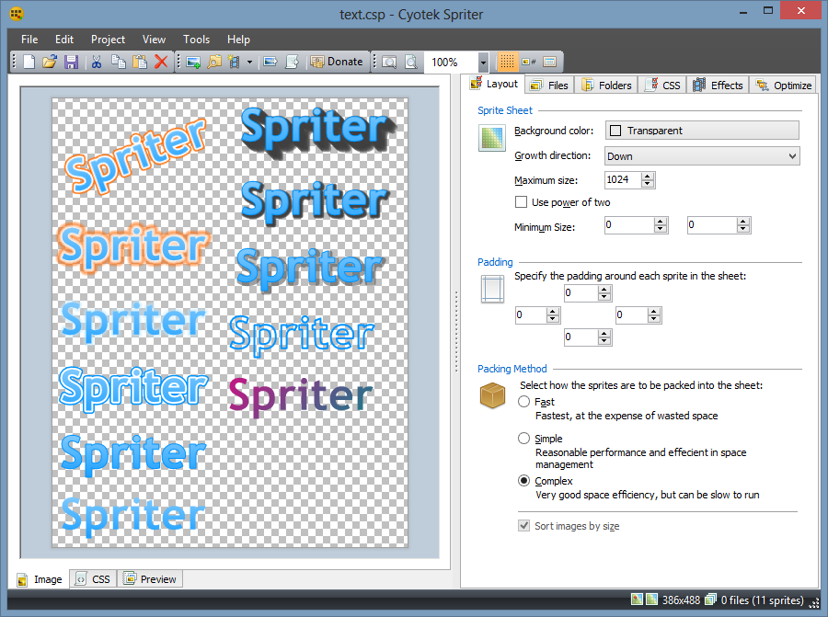This screenshot has width=828, height=617.
Task: Click the Sprite Sheet section icon
Action: [x=492, y=138]
